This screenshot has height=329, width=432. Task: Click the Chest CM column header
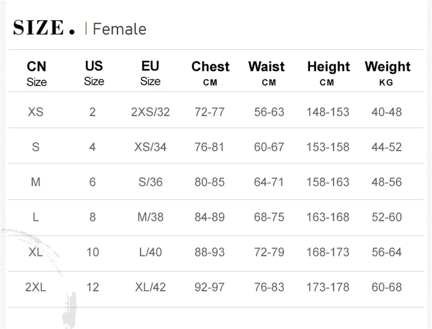coord(210,73)
